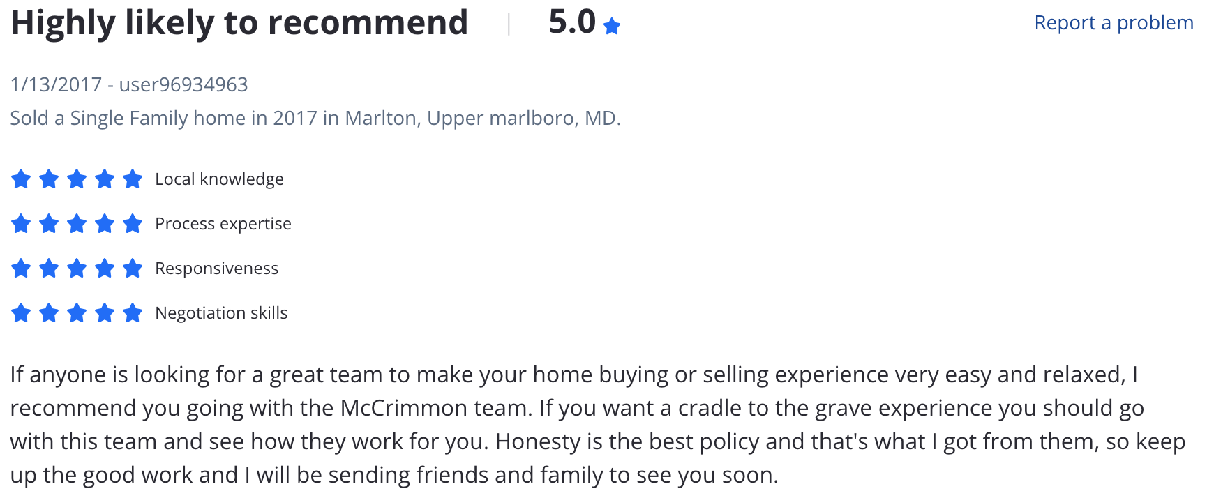Click the McCrimmon team review paragraph
Image resolution: width=1207 pixels, height=491 pixels.
(x=598, y=425)
